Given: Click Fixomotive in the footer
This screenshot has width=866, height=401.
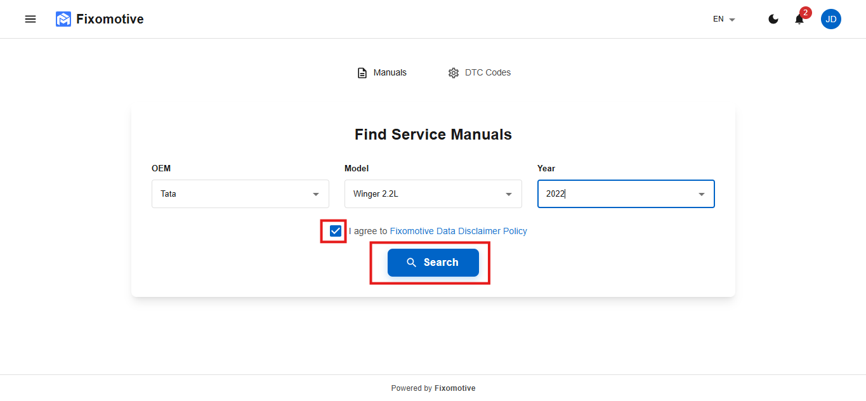Looking at the screenshot, I should pos(454,388).
